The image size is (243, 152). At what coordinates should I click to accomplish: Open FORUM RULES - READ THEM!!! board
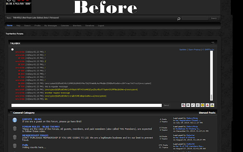(x=41, y=127)
